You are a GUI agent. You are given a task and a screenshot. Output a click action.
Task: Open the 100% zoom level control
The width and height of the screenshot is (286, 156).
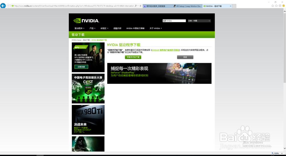[277, 153]
